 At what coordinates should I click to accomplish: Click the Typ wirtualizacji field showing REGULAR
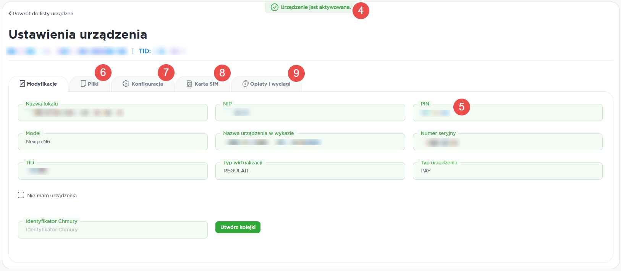pyautogui.click(x=310, y=171)
